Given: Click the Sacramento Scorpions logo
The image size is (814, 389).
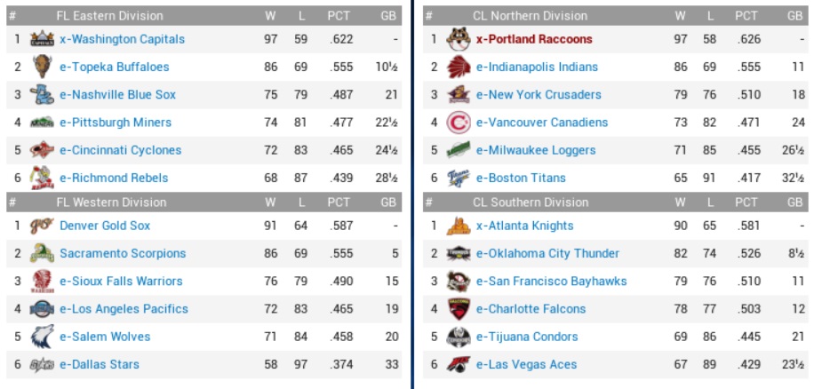Looking at the screenshot, I should 42,254.
